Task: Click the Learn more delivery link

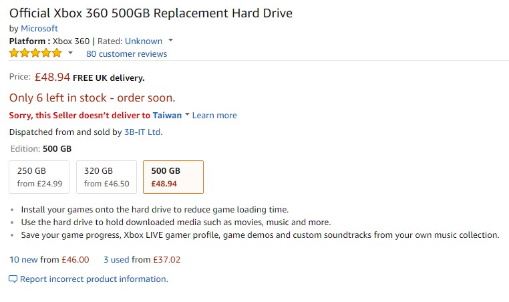Action: tap(214, 115)
